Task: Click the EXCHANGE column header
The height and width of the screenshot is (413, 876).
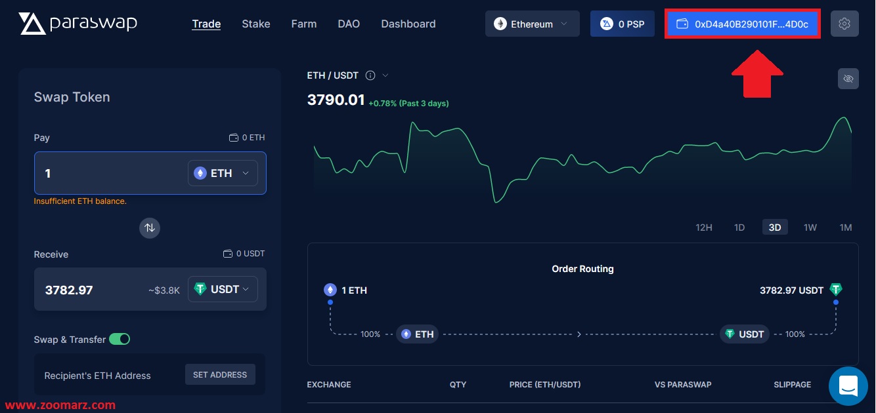Action: [x=329, y=384]
